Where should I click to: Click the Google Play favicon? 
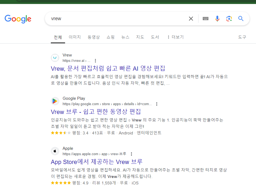pos(55,101)
